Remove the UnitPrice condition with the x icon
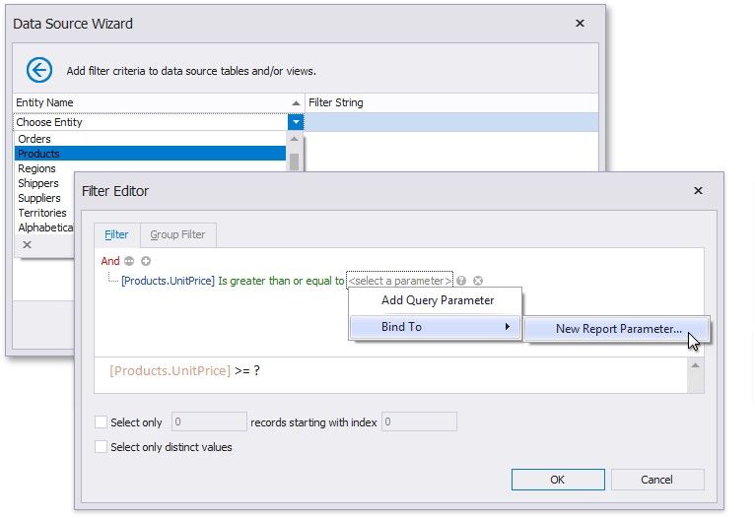The image size is (755, 518). 478,281
